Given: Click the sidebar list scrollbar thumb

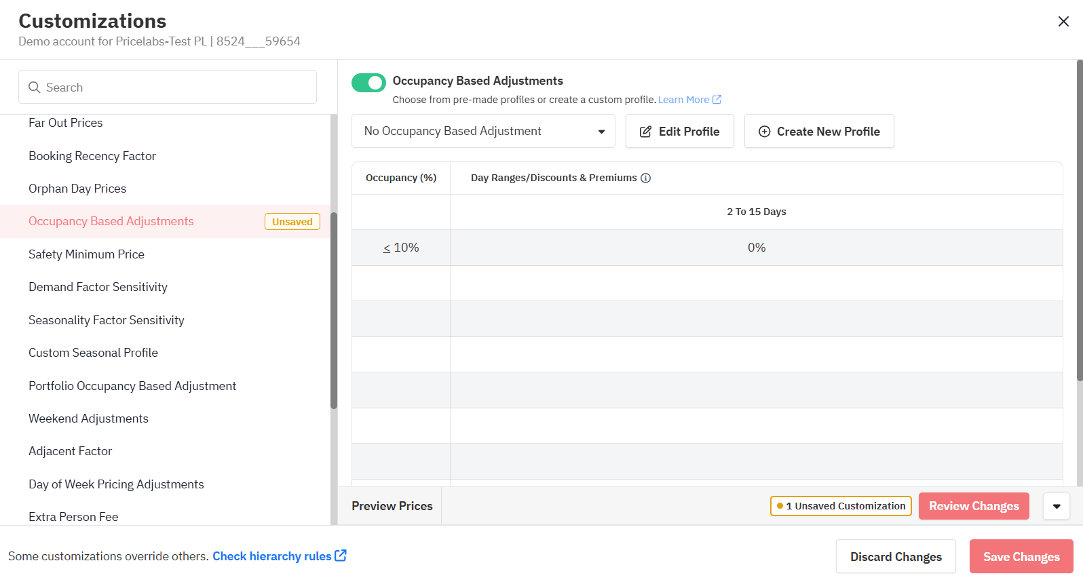Looking at the screenshot, I should (x=333, y=312).
